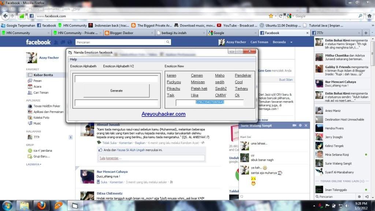Open chat sidebar settings gear

click(359, 197)
